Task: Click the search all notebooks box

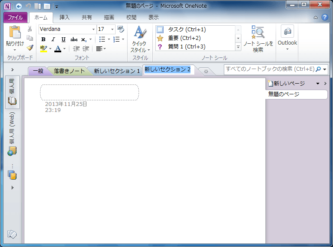Action: 270,69
